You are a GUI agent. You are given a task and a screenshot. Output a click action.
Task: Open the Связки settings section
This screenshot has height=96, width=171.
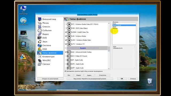(x=50, y=64)
